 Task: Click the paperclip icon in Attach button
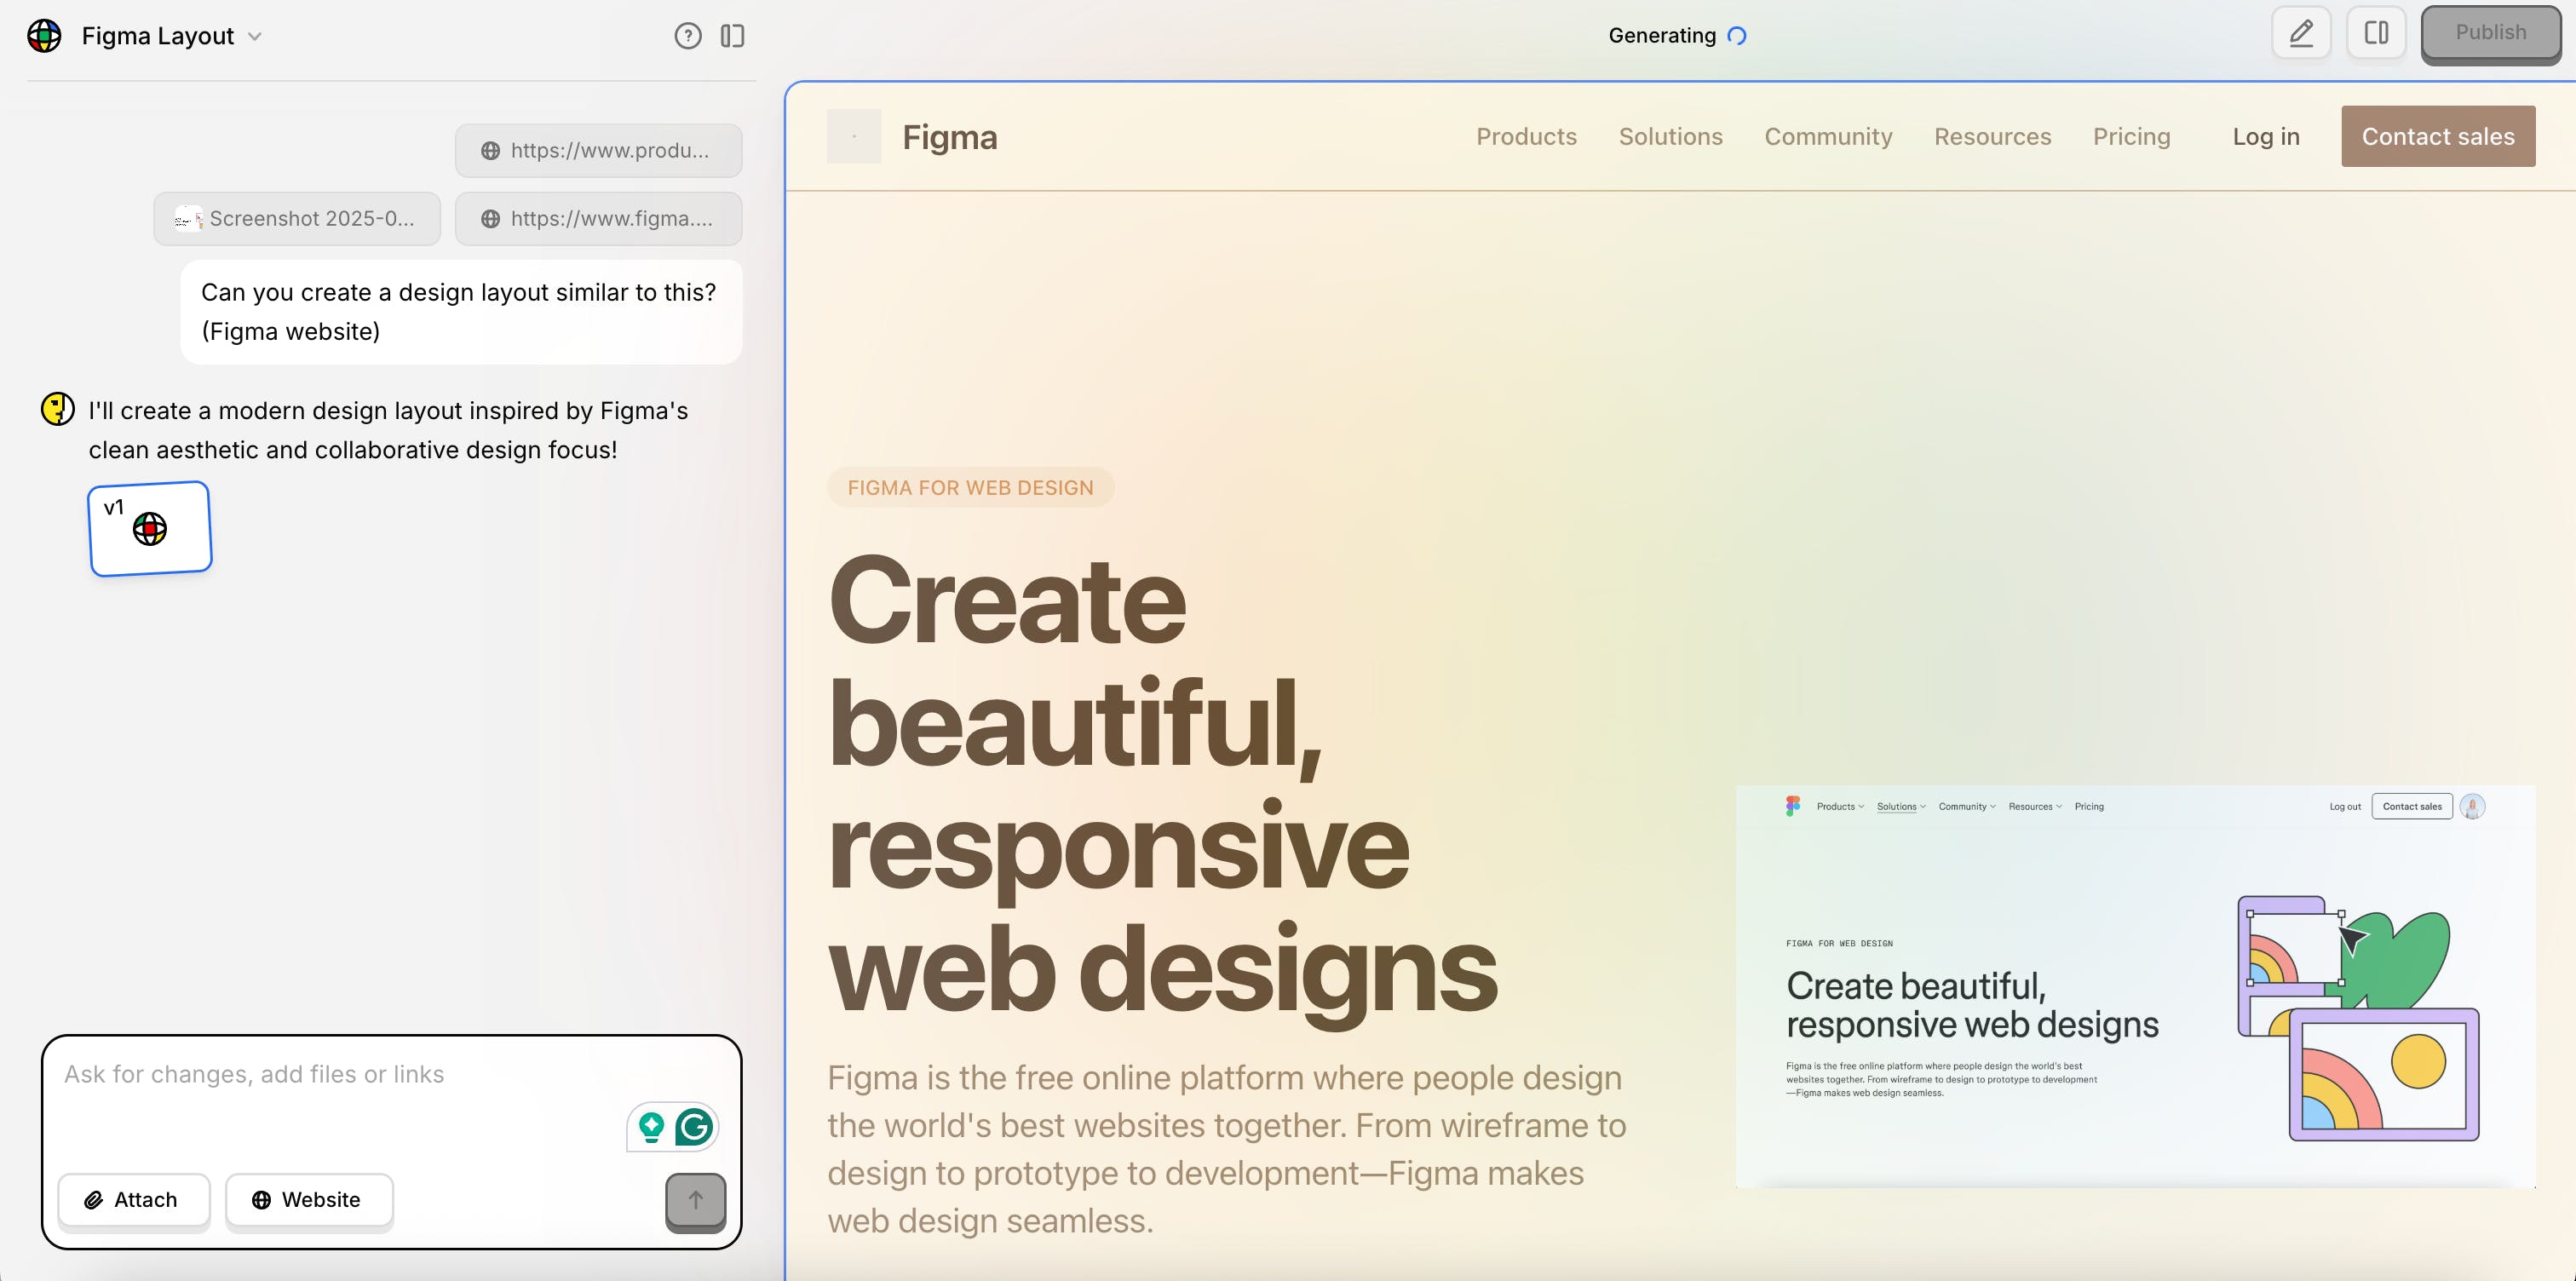93,1200
